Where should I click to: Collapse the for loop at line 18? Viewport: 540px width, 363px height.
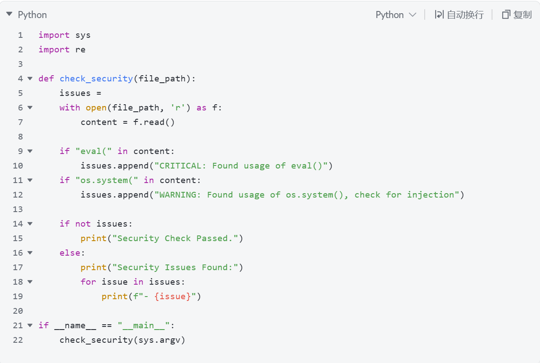tap(30, 282)
